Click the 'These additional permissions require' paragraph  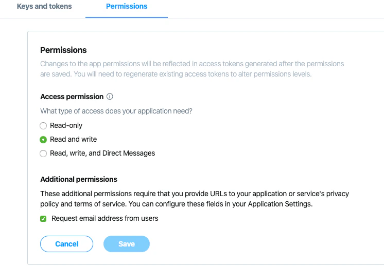(195, 199)
